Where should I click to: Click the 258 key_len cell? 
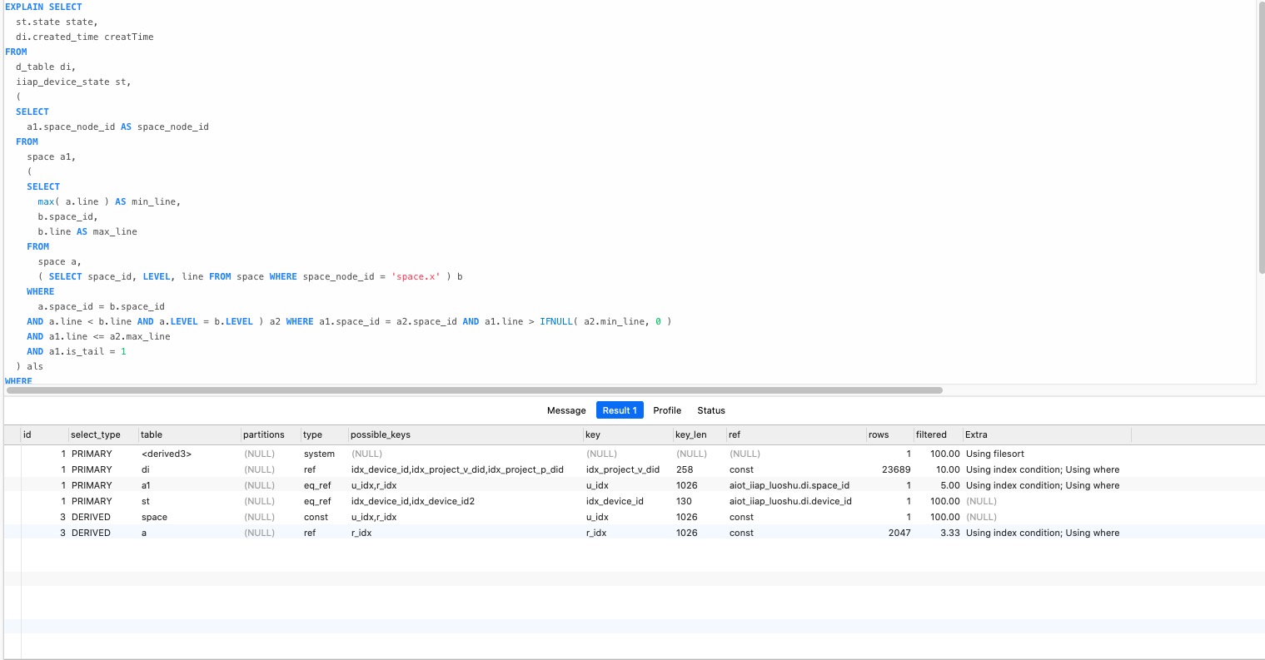(685, 469)
